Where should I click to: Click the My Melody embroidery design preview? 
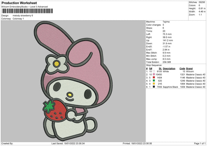(73, 81)
